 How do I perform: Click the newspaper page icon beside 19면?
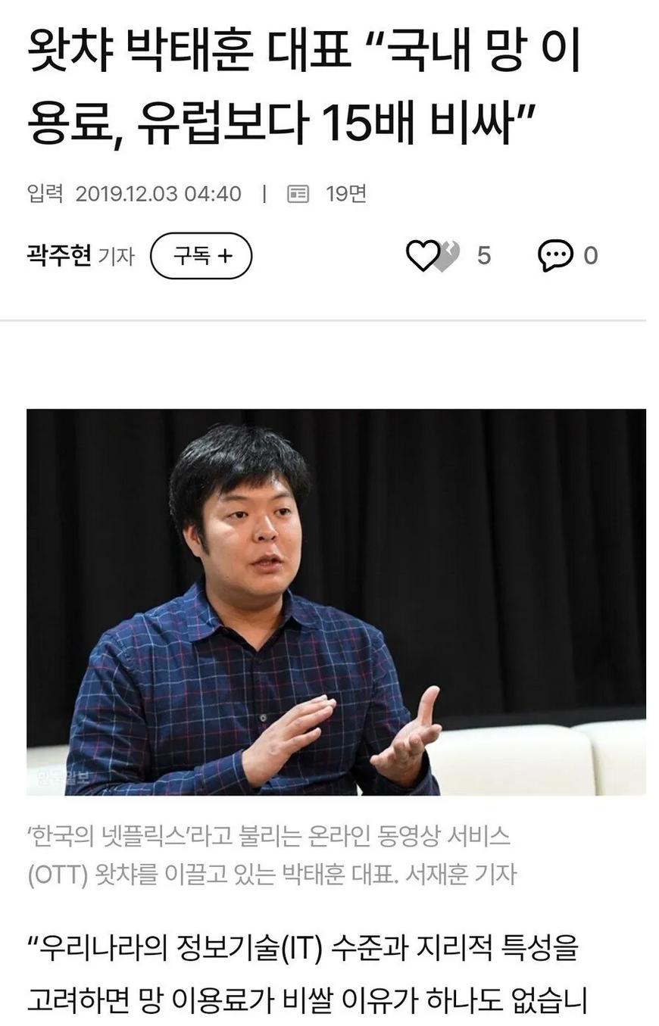pos(298,195)
